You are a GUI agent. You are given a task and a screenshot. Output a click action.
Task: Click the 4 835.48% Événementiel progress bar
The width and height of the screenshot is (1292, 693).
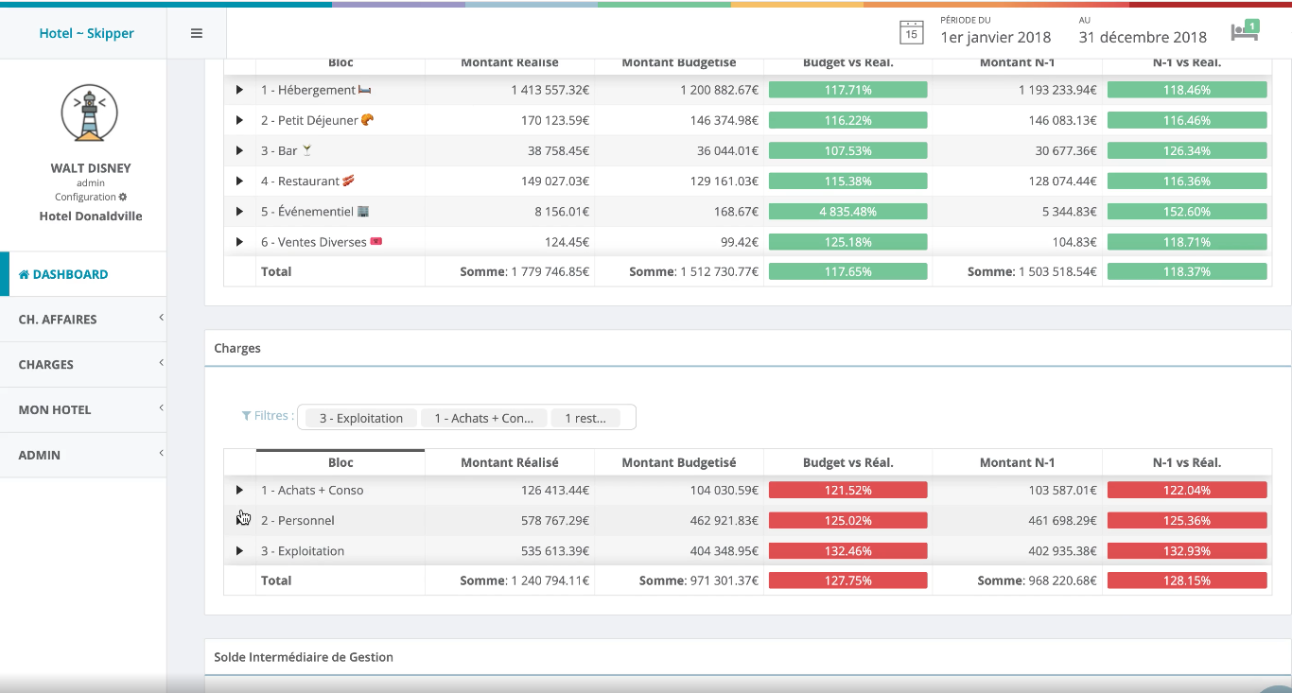847,211
